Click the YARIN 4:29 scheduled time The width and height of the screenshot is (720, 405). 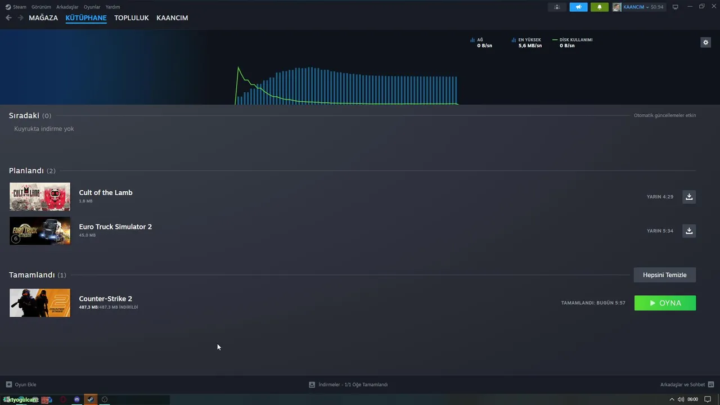[660, 197]
